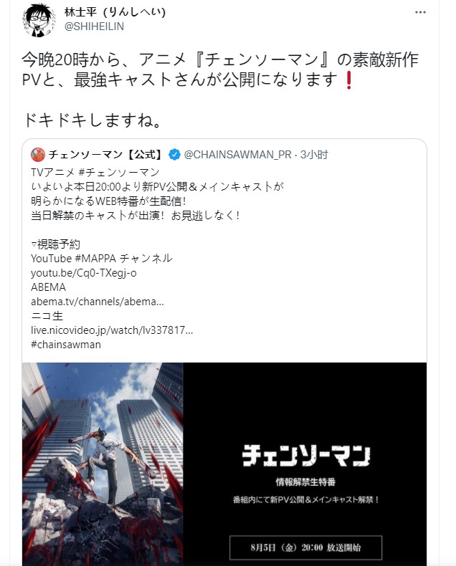Click the 林士平 profile avatar
Image resolution: width=456 pixels, height=566 pixels.
click(38, 20)
